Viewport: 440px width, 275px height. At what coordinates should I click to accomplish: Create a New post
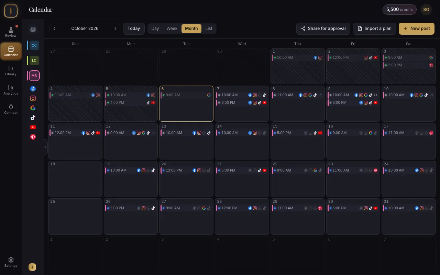click(417, 29)
